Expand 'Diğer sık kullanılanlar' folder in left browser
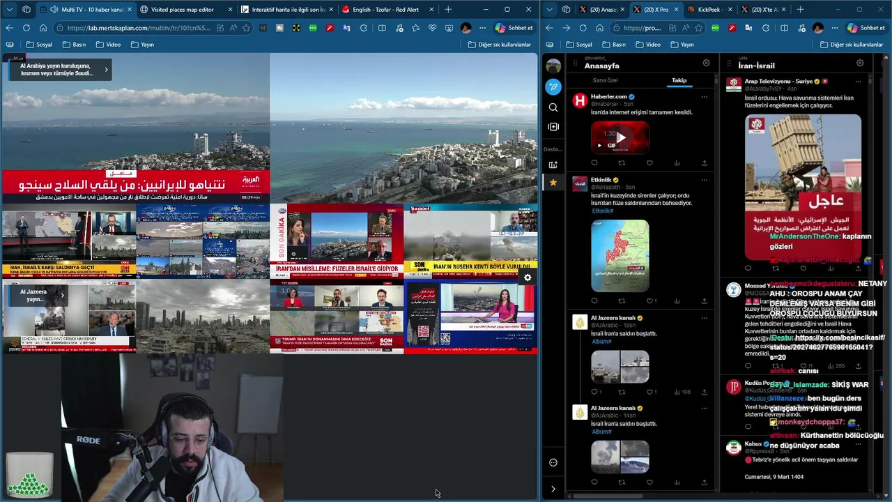Viewport: 892px width, 502px height. tap(500, 45)
